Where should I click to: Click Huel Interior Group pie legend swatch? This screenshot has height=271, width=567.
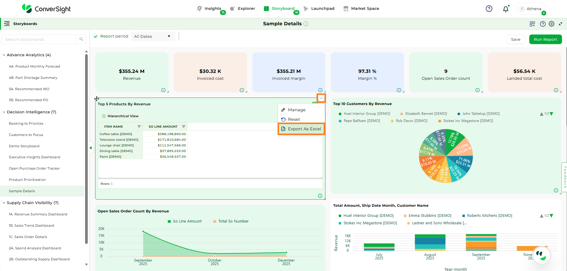[x=340, y=114]
